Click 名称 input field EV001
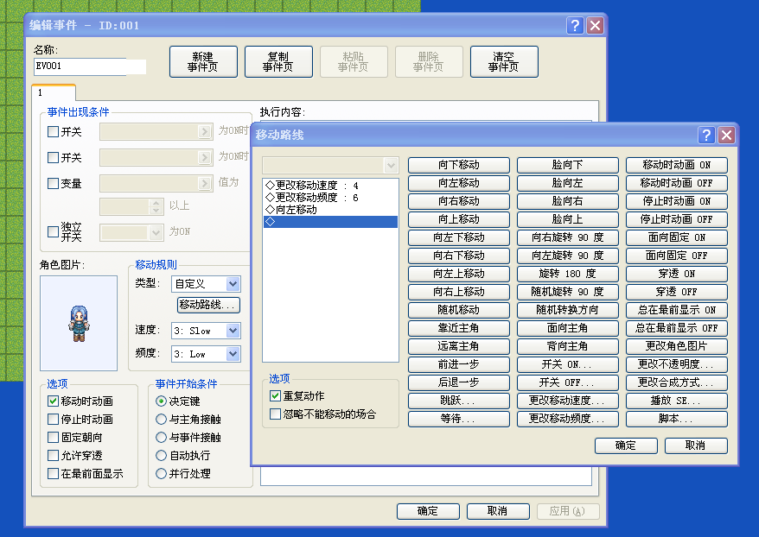 [90, 66]
